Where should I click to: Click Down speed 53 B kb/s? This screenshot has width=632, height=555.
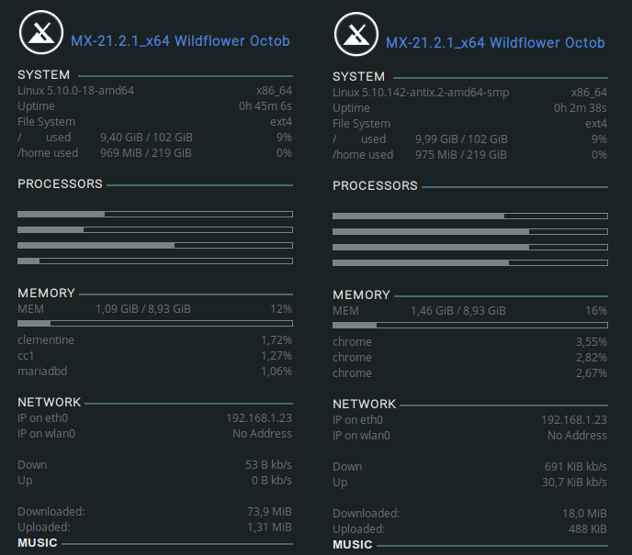click(x=268, y=465)
